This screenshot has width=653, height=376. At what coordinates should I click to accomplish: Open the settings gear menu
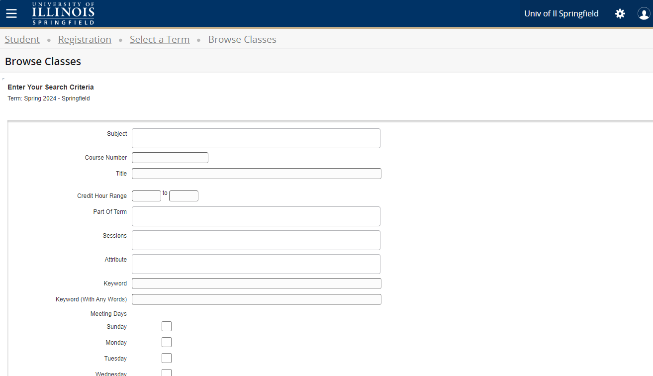point(620,13)
